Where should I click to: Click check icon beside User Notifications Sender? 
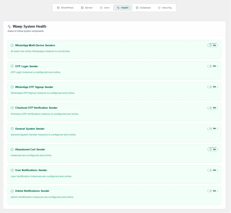click(12, 170)
